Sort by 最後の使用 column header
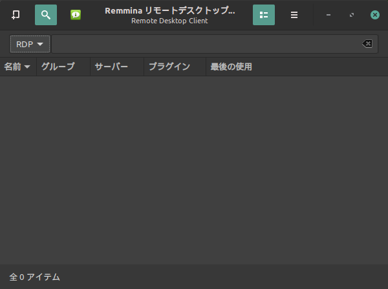388x289 pixels. point(297,67)
